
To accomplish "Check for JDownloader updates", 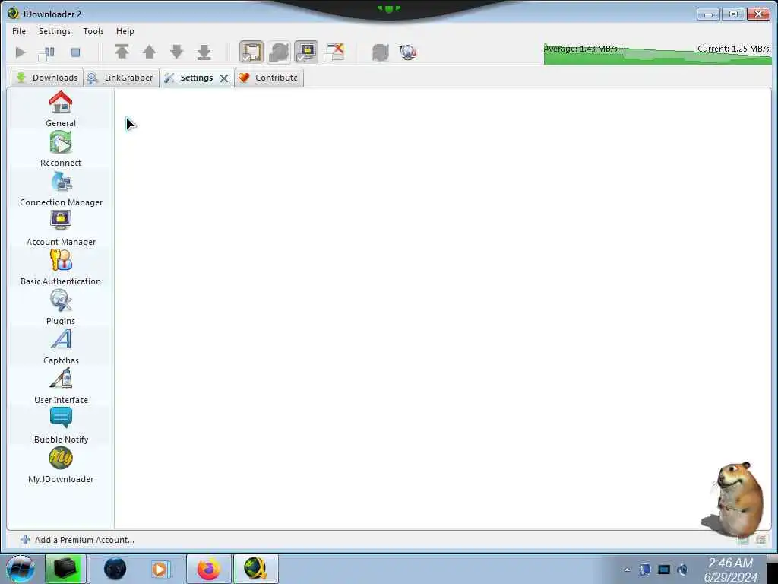I will pyautogui.click(x=408, y=52).
